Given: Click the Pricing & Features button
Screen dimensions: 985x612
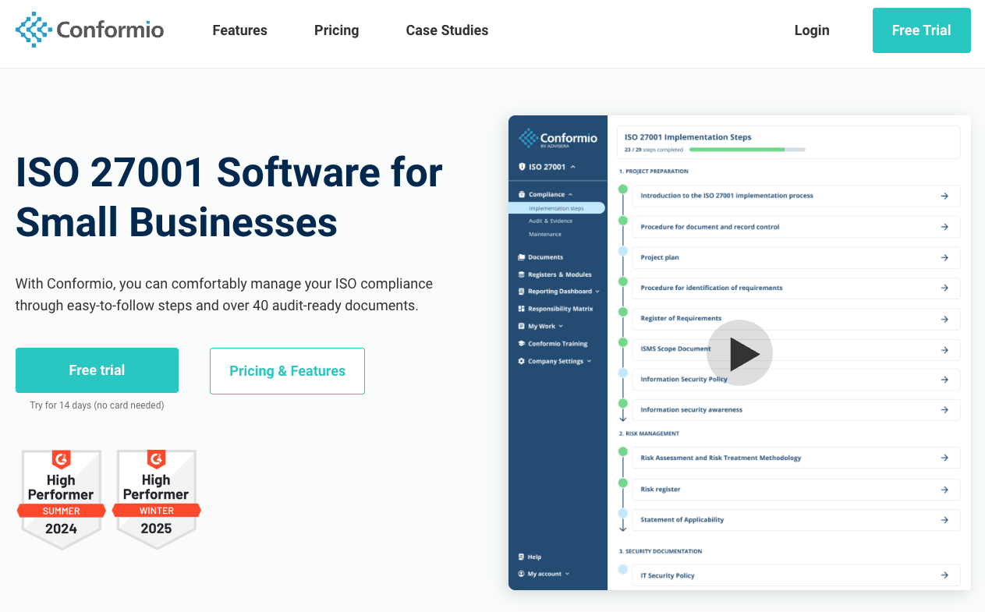Looking at the screenshot, I should [287, 371].
